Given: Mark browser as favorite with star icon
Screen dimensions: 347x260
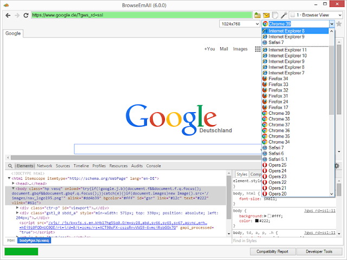Looking at the screenshot, I should tap(338, 24).
